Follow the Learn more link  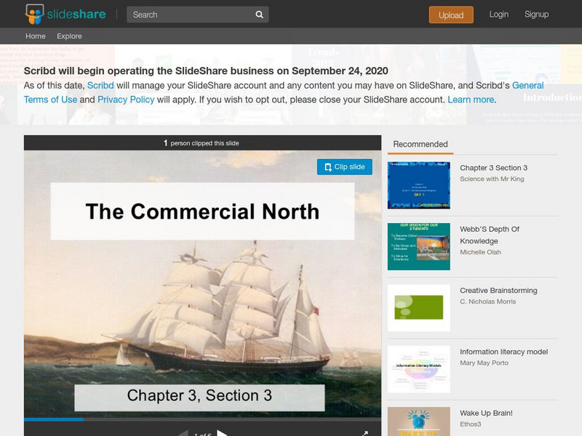tap(471, 100)
